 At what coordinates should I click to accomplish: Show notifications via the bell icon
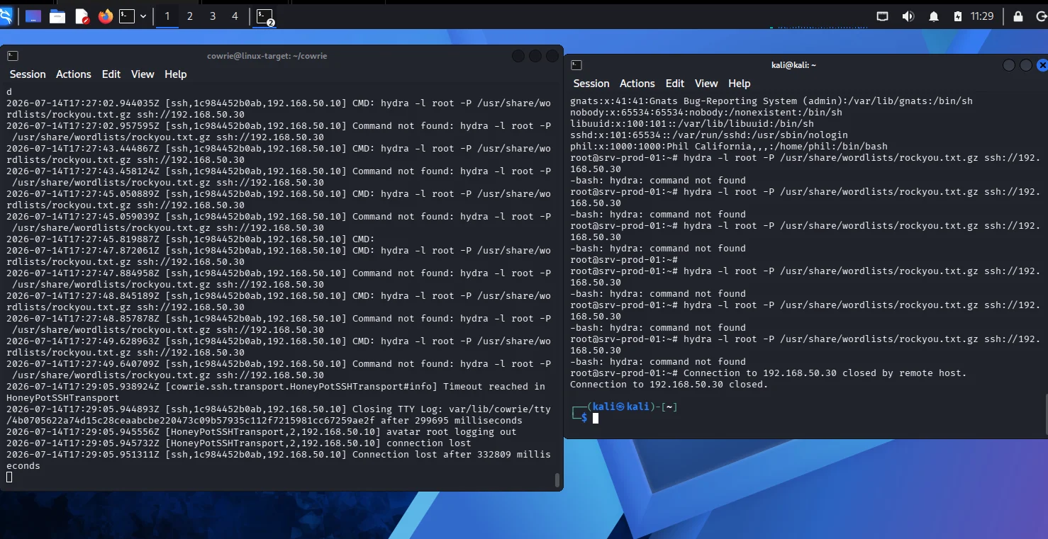point(934,16)
